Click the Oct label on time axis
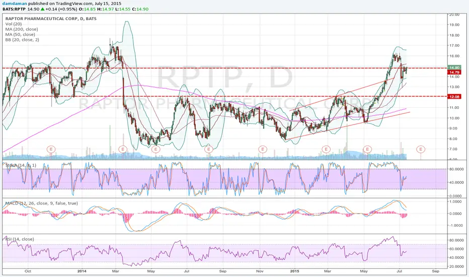The height and width of the screenshot is (277, 469). 28,271
